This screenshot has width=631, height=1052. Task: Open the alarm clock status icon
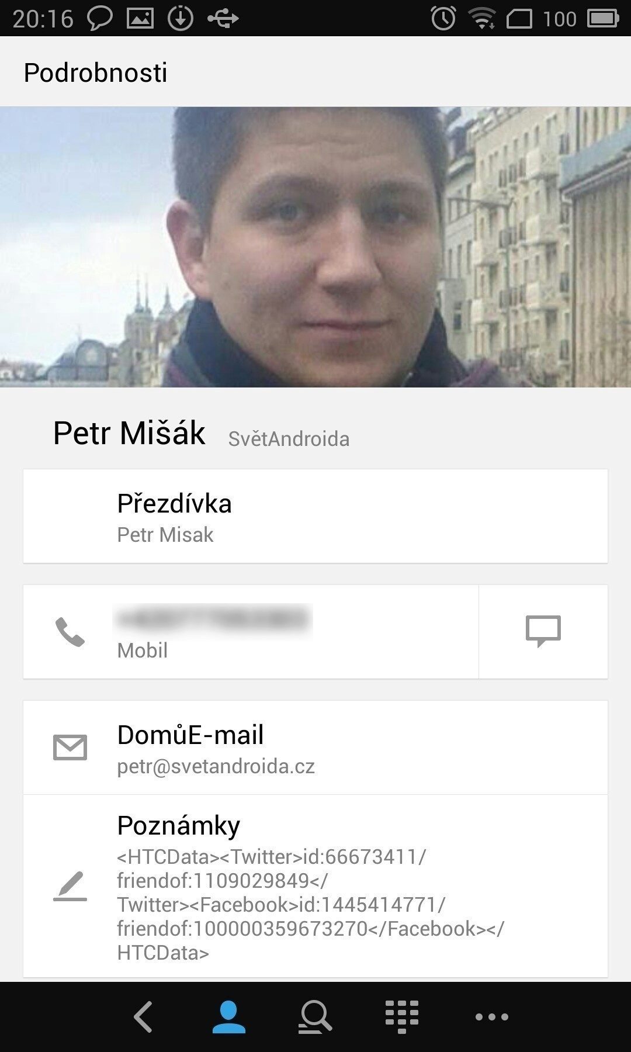click(443, 18)
